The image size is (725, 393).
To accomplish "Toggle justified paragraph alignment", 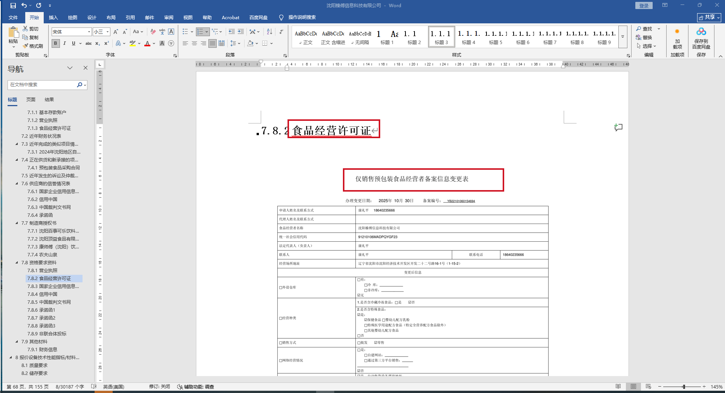I will click(213, 43).
